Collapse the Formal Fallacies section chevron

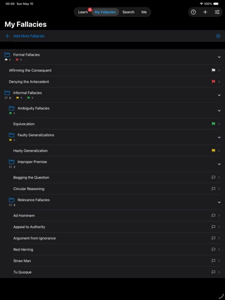click(x=219, y=57)
